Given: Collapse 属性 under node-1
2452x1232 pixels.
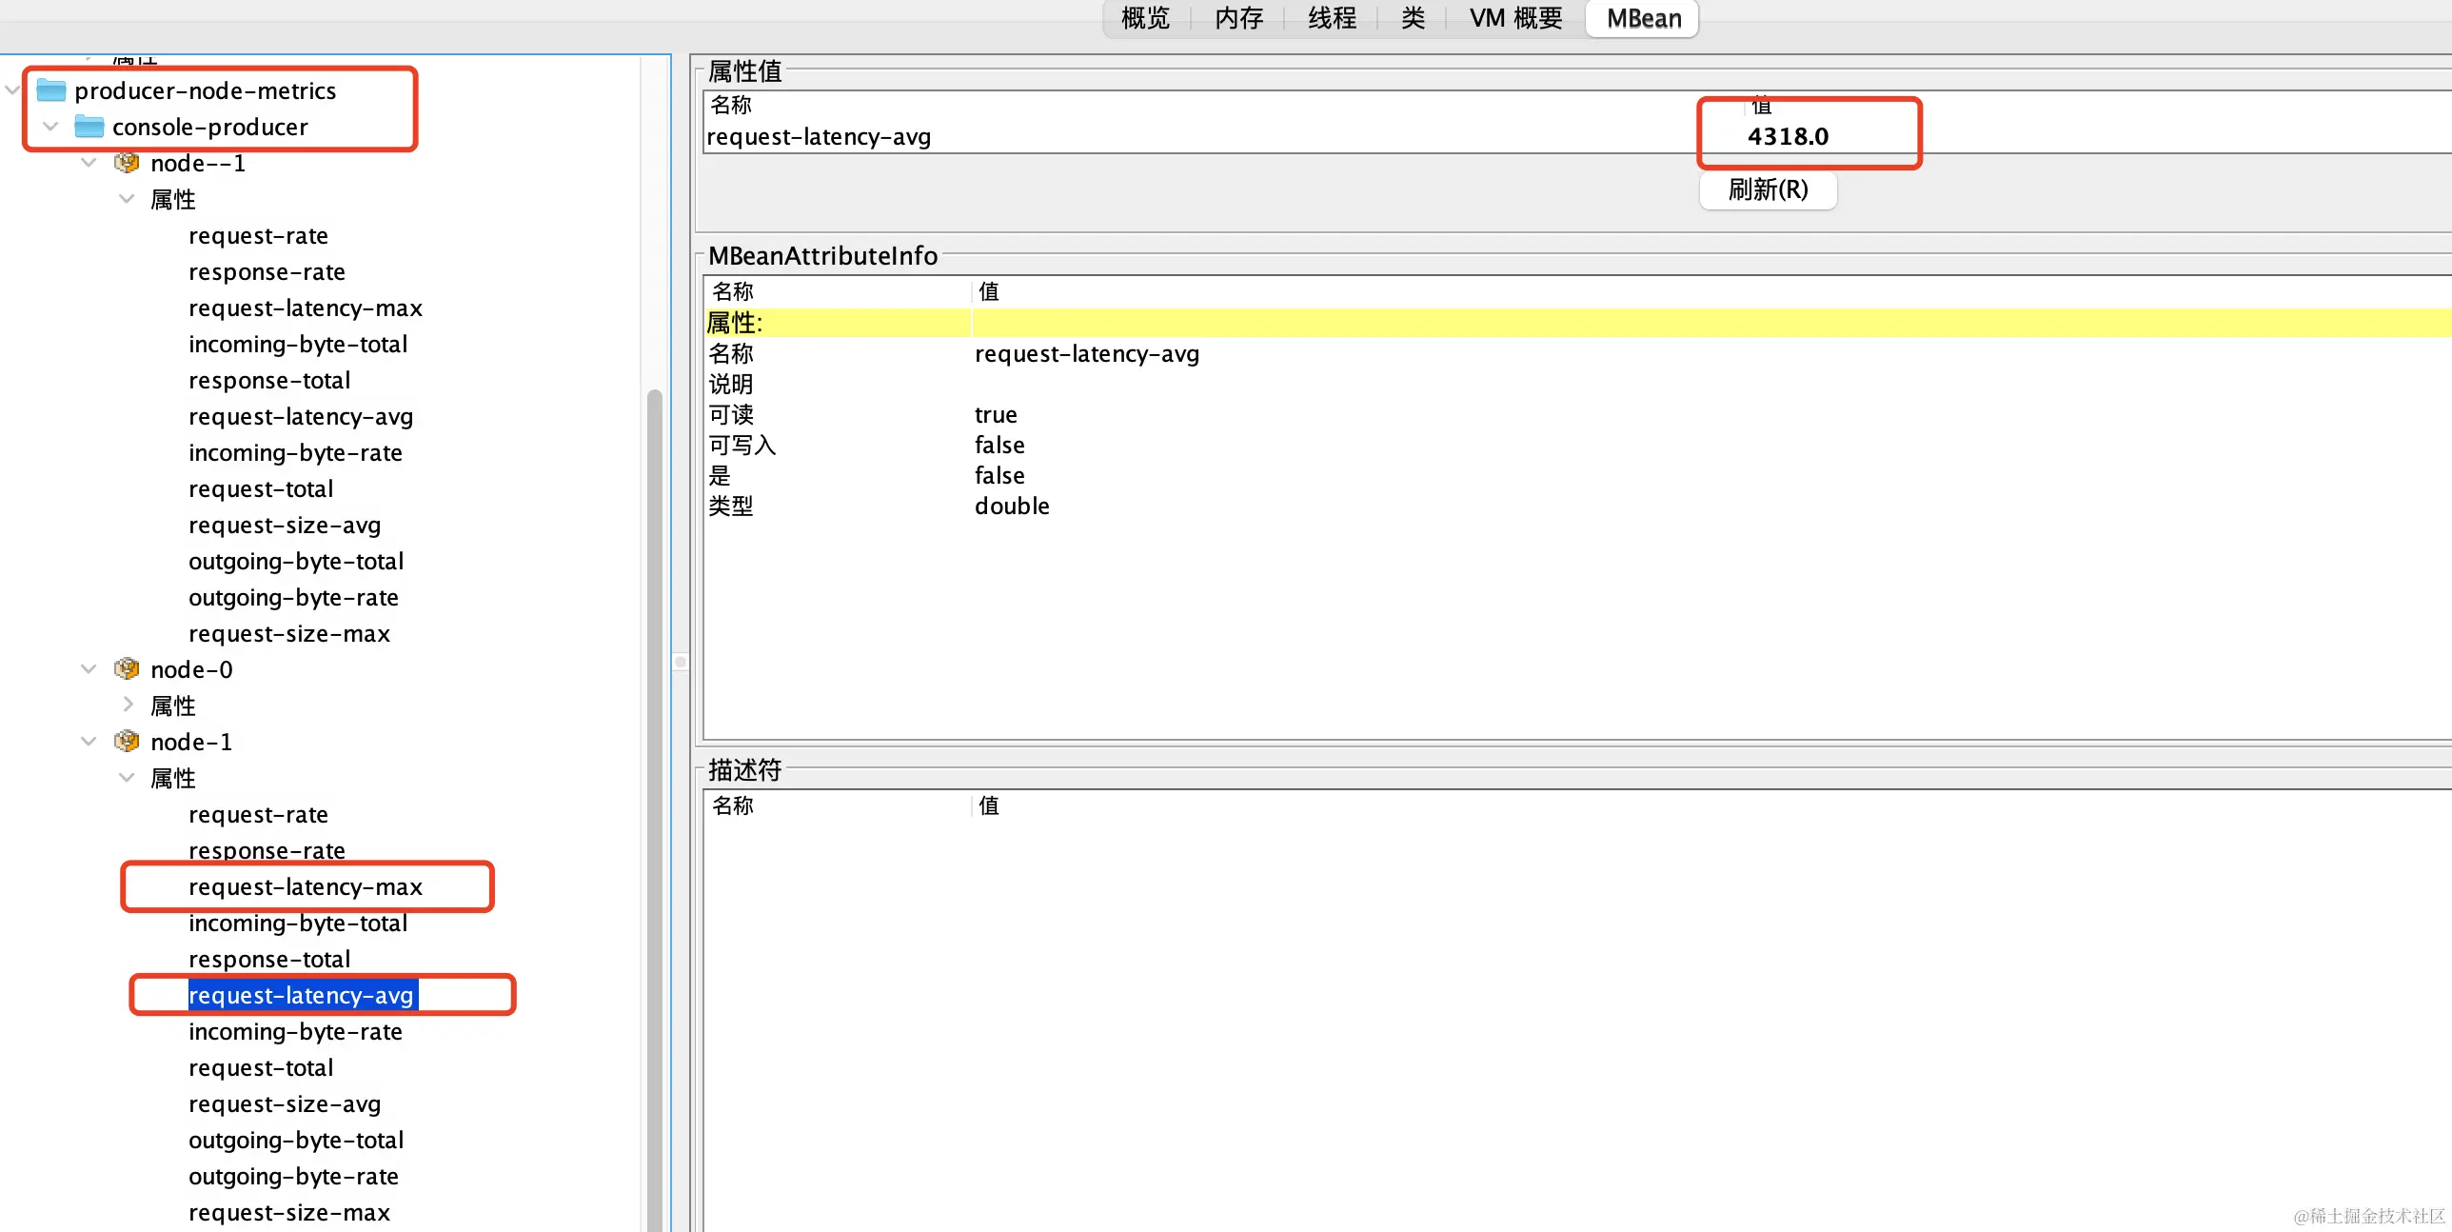Looking at the screenshot, I should click(127, 778).
